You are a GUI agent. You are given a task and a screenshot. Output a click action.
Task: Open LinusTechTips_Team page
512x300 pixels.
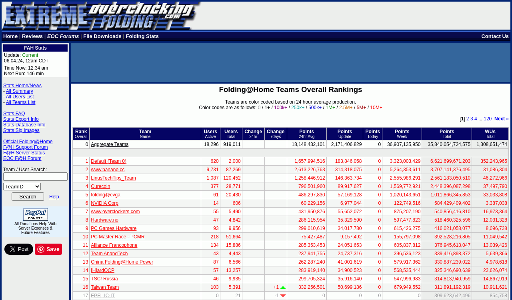[x=113, y=178]
